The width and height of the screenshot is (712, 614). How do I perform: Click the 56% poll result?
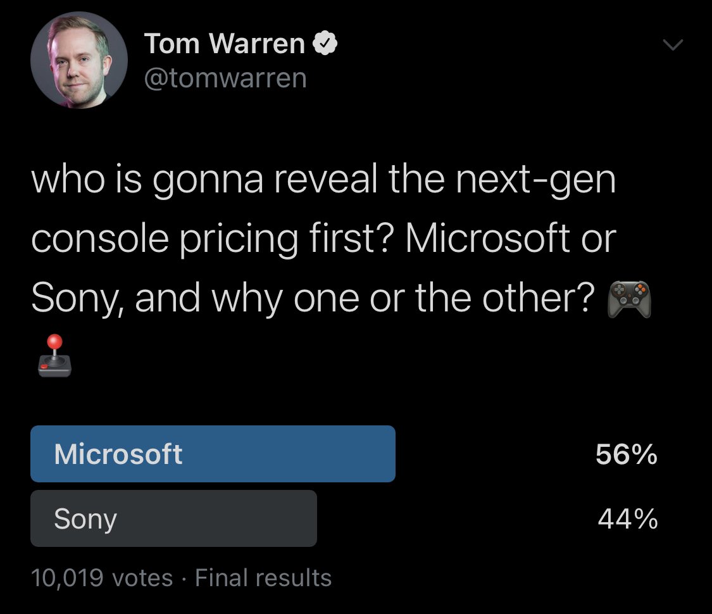(627, 454)
